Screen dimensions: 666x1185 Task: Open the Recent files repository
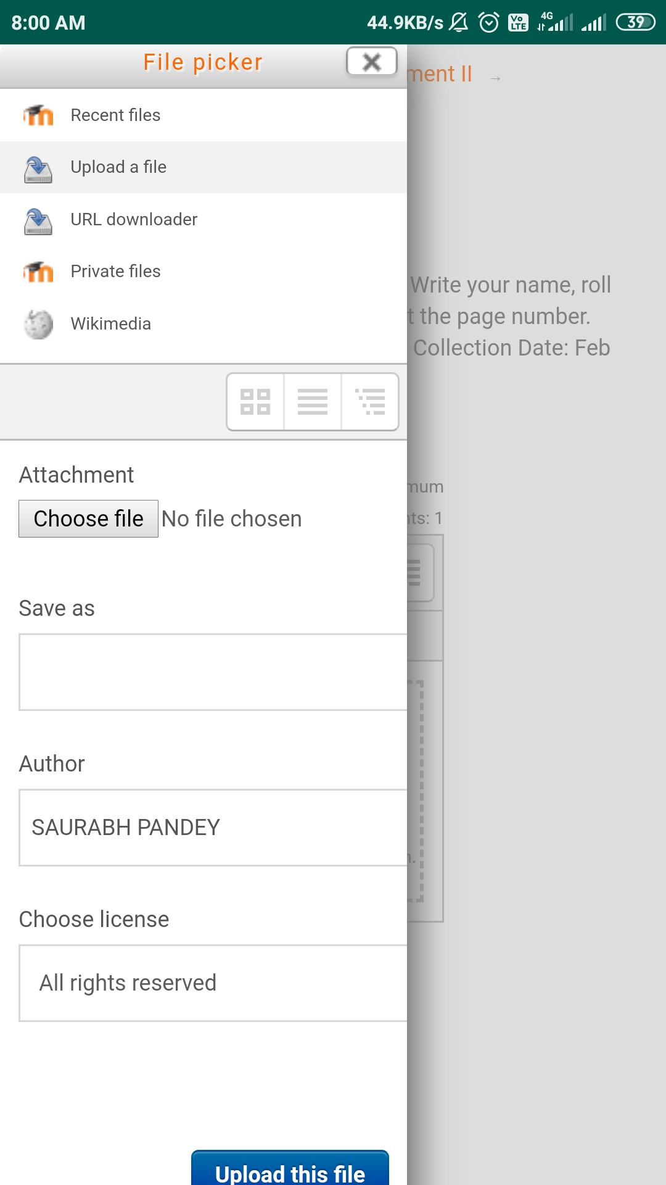(x=203, y=115)
